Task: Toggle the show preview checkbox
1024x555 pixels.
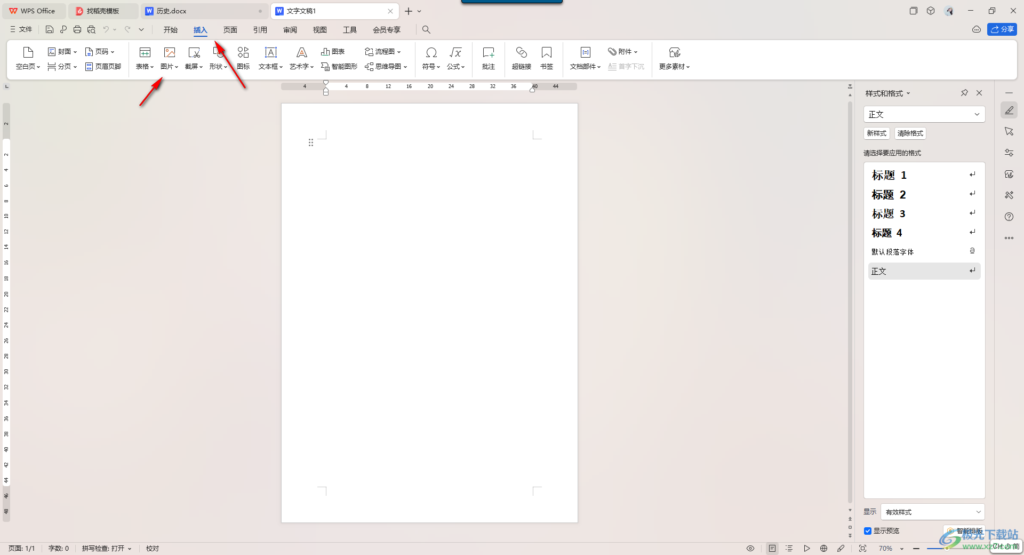Action: pyautogui.click(x=868, y=531)
